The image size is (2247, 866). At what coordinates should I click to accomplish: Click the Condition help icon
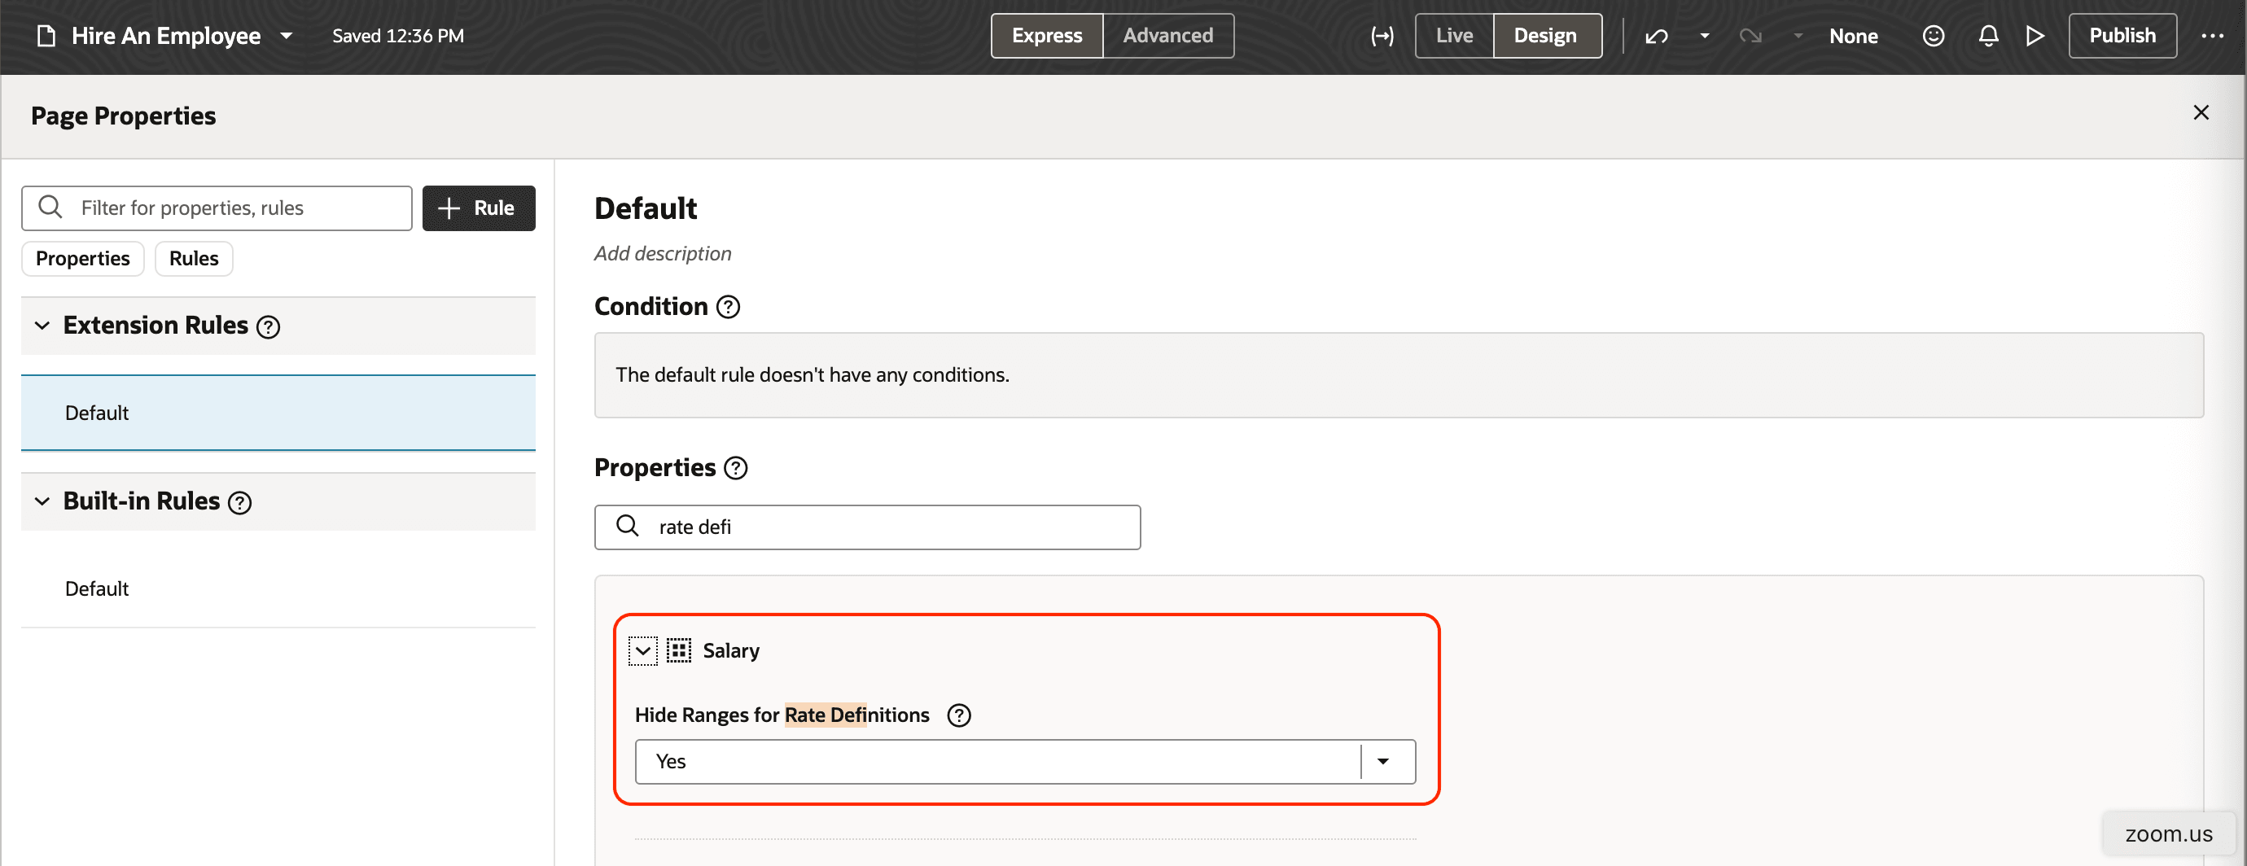[729, 306]
